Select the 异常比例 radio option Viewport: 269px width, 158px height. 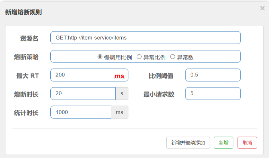click(139, 57)
